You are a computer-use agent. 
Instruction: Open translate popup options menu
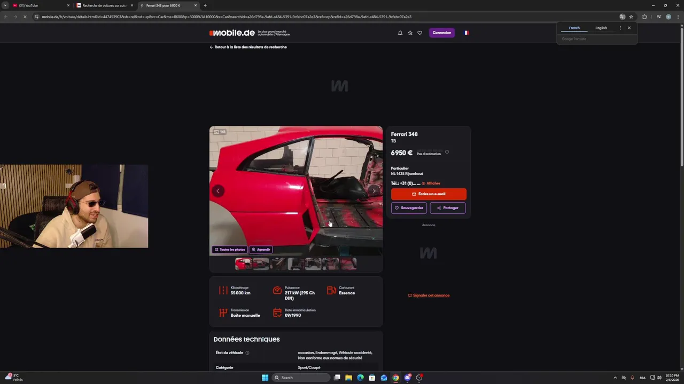620,28
